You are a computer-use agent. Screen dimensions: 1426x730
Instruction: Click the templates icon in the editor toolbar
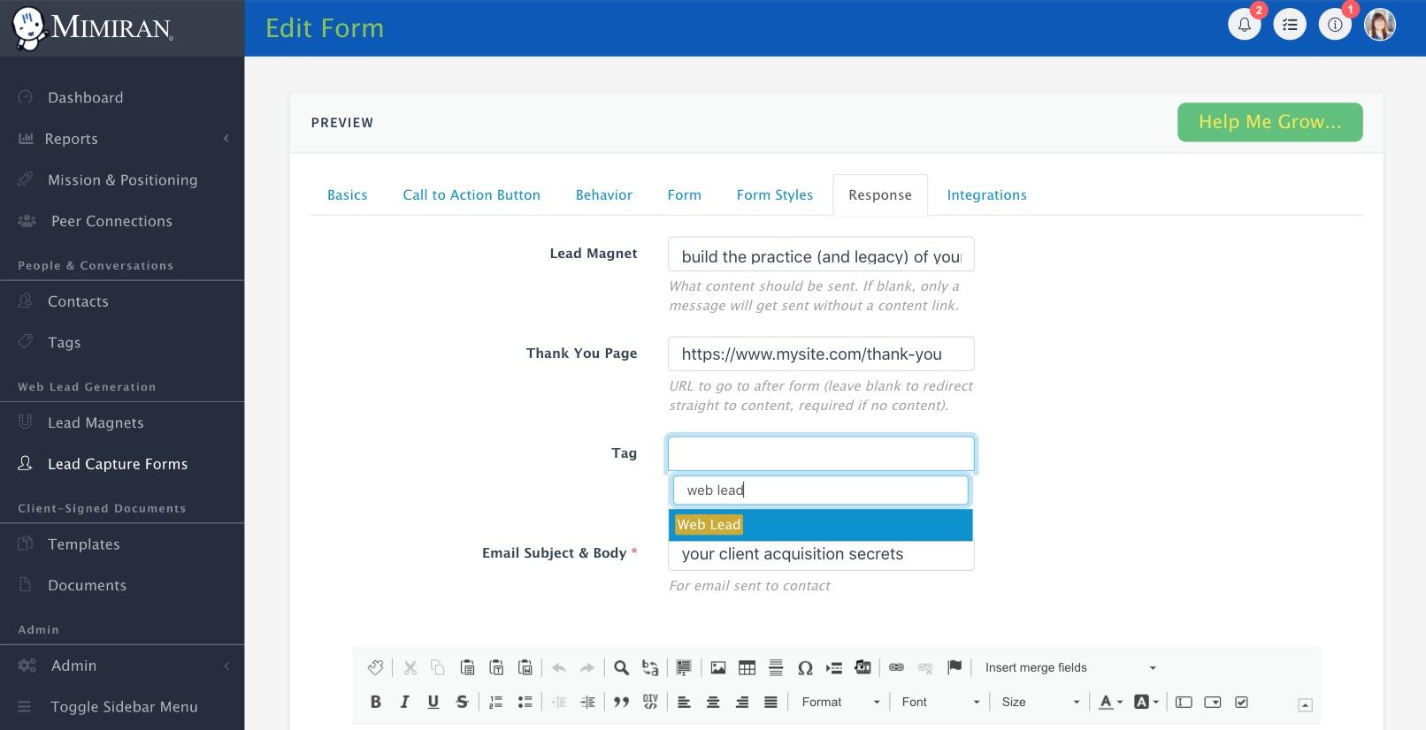click(375, 667)
